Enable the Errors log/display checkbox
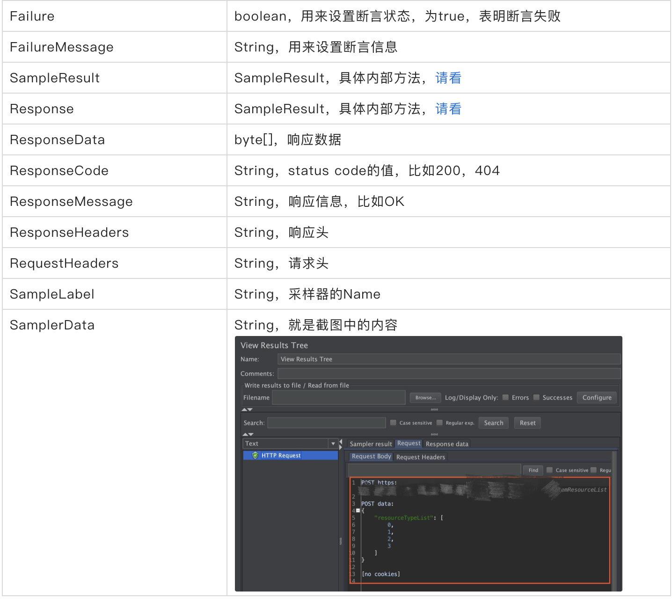 click(x=505, y=397)
